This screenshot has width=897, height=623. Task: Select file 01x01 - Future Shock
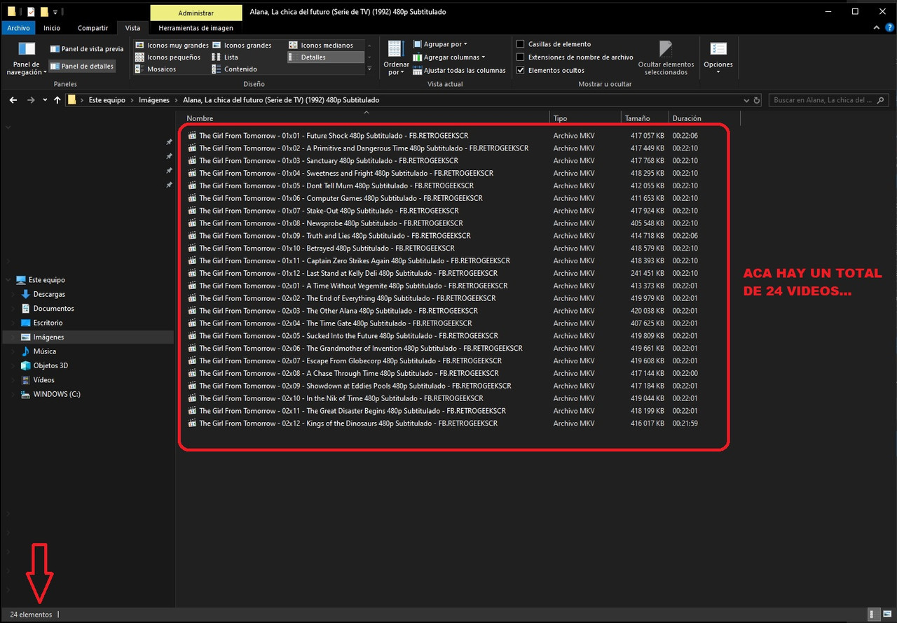[334, 136]
